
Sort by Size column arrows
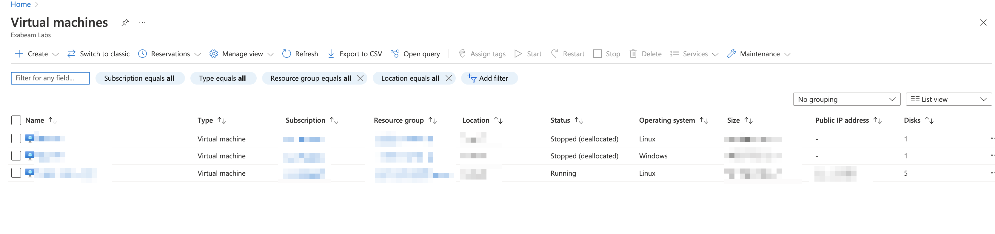tap(748, 121)
